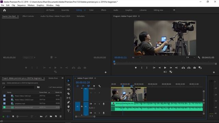
Task: Add marker in the timeline panel
Action: (x=94, y=86)
